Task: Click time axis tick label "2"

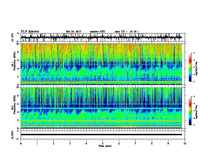Action: [x=54, y=144]
